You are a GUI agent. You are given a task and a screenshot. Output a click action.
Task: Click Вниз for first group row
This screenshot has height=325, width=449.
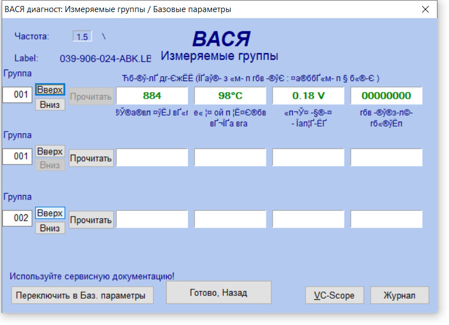point(50,105)
